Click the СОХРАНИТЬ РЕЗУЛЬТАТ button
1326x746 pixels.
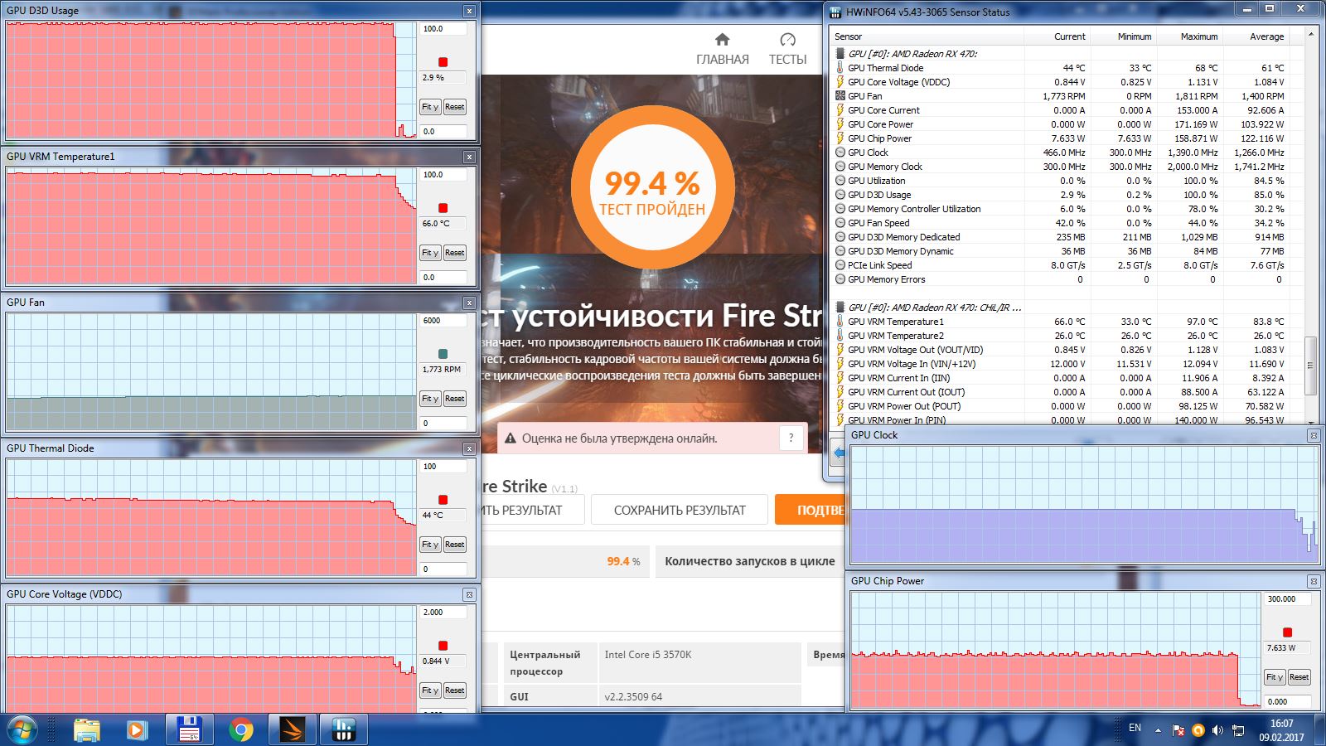pyautogui.click(x=680, y=510)
